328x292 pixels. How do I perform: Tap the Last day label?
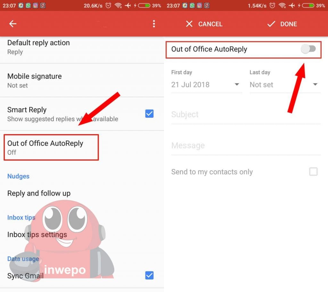tap(260, 72)
